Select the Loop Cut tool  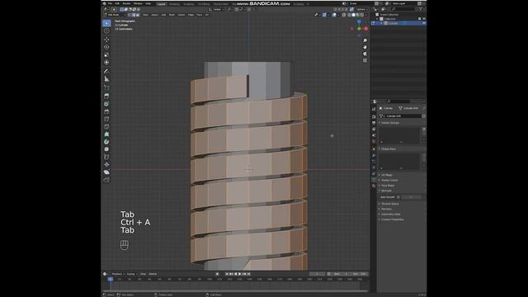(x=106, y=119)
